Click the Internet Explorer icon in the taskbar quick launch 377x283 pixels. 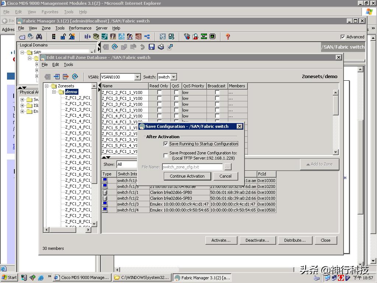(x=41, y=277)
